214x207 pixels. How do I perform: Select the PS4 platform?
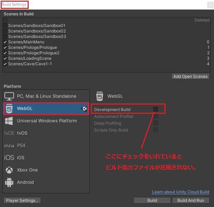(46, 145)
